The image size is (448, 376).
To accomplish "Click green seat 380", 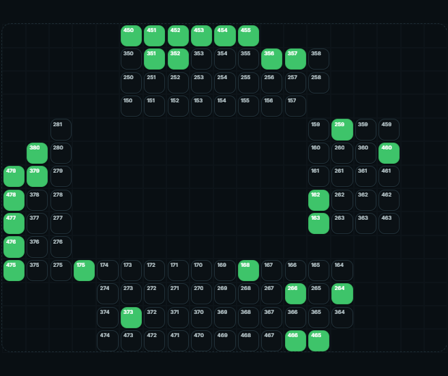I will coord(37,153).
